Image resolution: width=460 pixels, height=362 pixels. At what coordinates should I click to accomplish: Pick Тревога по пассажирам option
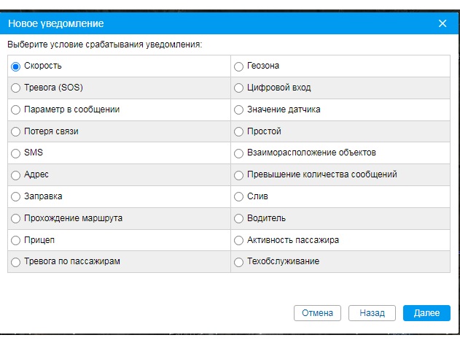coord(16,261)
